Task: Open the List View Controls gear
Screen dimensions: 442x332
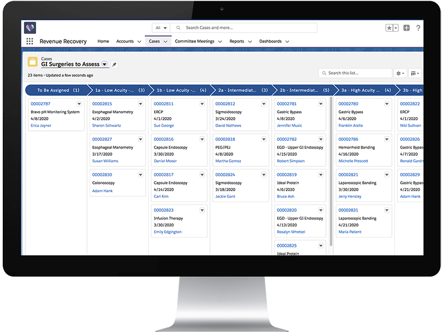Action: point(400,73)
